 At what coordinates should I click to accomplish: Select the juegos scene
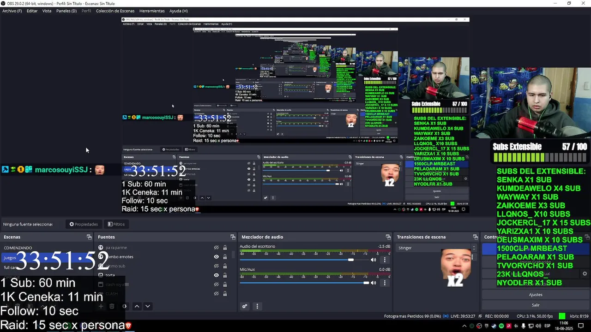46,258
